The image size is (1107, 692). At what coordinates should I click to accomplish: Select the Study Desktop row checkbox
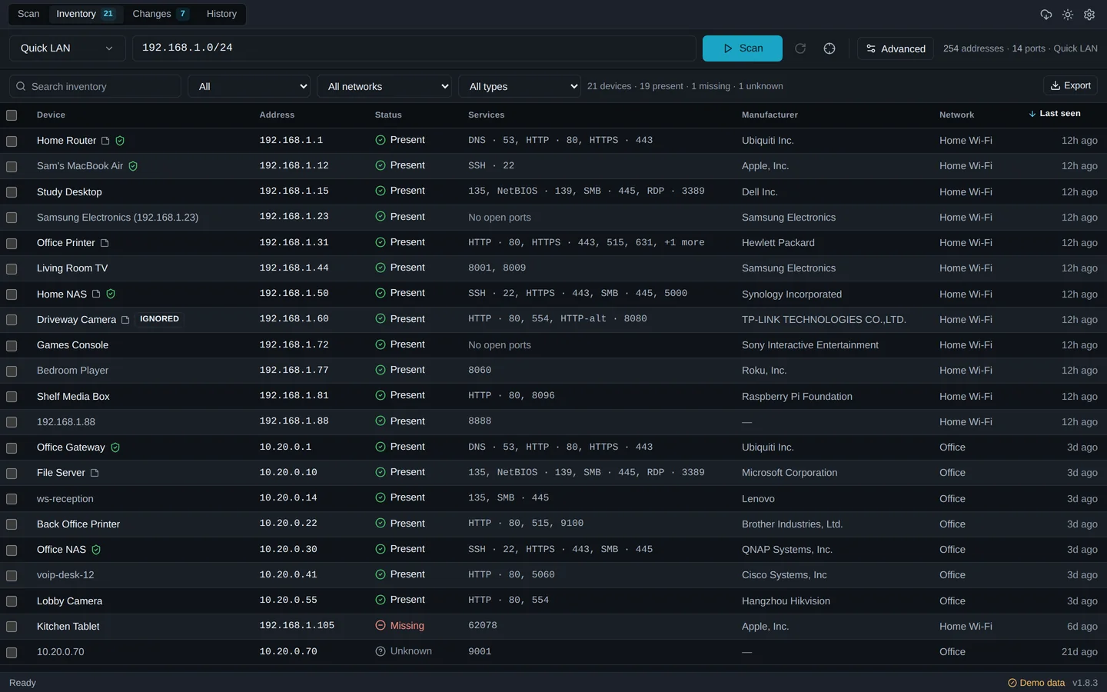(12, 192)
